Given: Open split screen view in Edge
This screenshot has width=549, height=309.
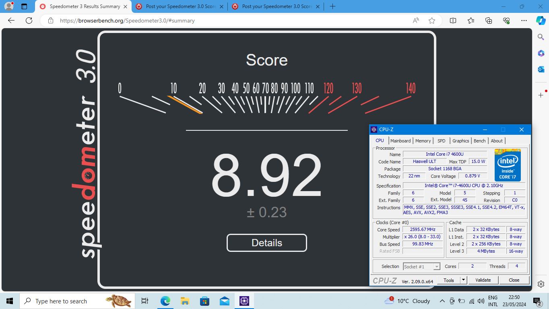Looking at the screenshot, I should tap(453, 21).
